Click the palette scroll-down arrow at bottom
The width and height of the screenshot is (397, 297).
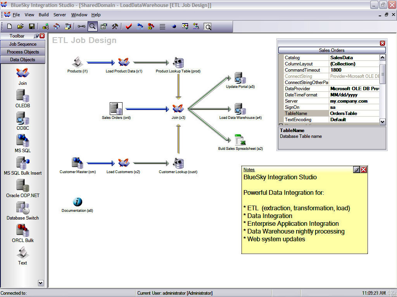click(x=41, y=283)
